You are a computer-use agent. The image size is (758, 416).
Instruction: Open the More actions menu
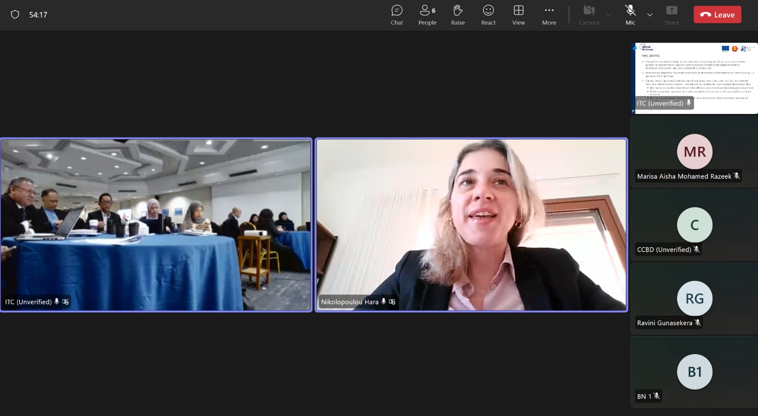tap(549, 15)
